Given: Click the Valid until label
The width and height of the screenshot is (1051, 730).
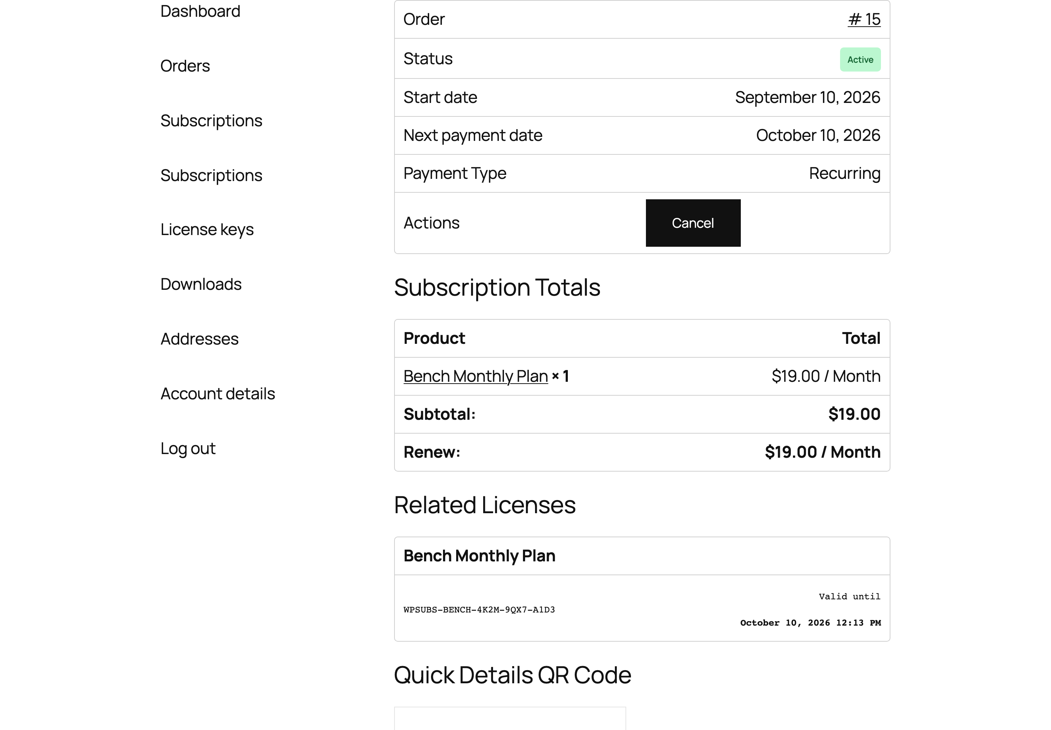Looking at the screenshot, I should 850,596.
